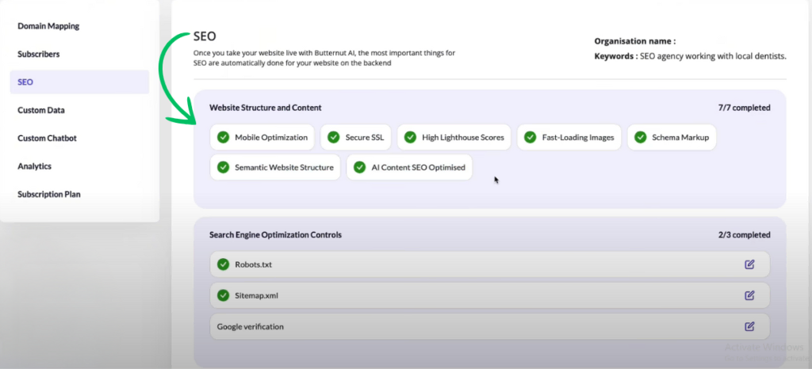Click the green check next to Robots.txt
This screenshot has width=812, height=369.
pyautogui.click(x=223, y=264)
